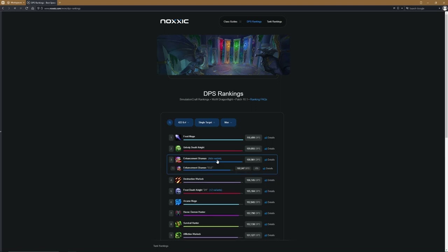The width and height of the screenshot is (448, 252).
Task: Open the Class Guides menu
Action: click(232, 21)
